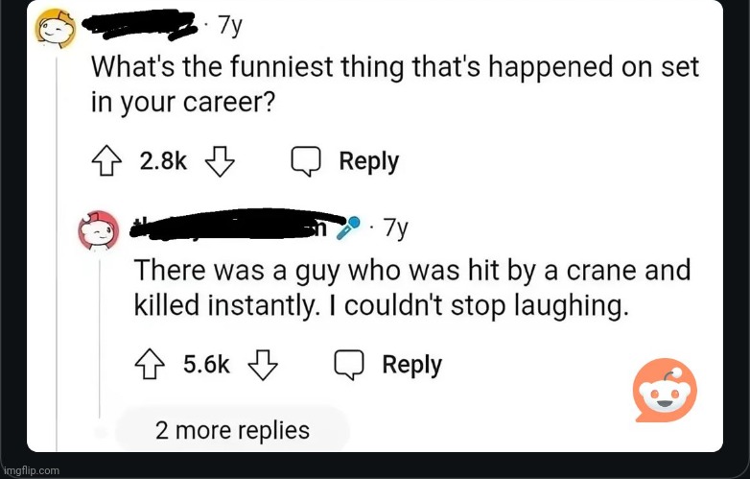This screenshot has height=479, width=750.
Task: Click the orange Reddit Snoo chat icon
Action: click(665, 390)
